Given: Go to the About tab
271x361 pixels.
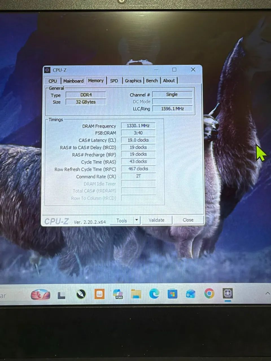Looking at the screenshot, I should (x=169, y=81).
